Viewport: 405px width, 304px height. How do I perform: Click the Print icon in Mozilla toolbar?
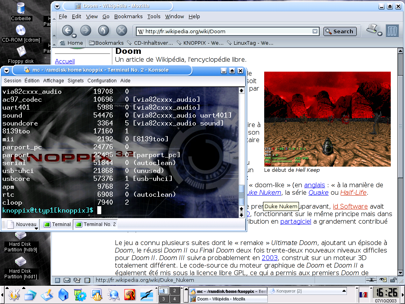pos(372,29)
